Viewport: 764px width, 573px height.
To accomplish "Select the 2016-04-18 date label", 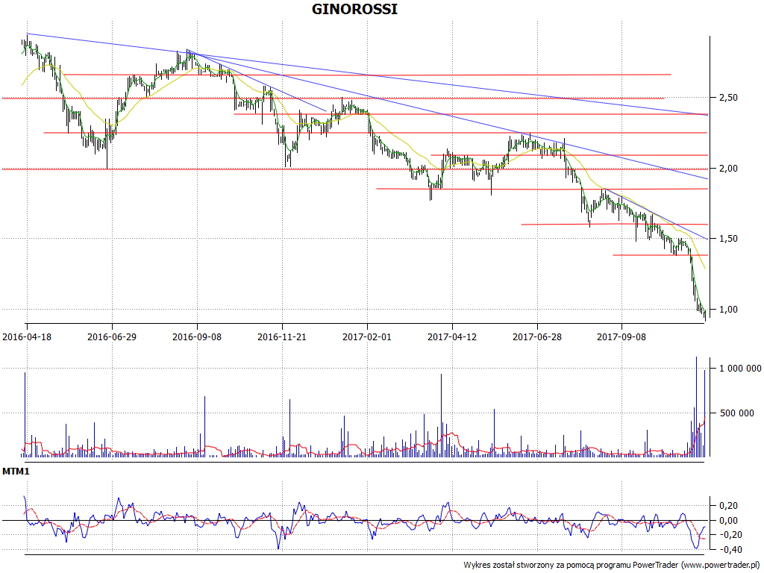I will click(x=27, y=336).
